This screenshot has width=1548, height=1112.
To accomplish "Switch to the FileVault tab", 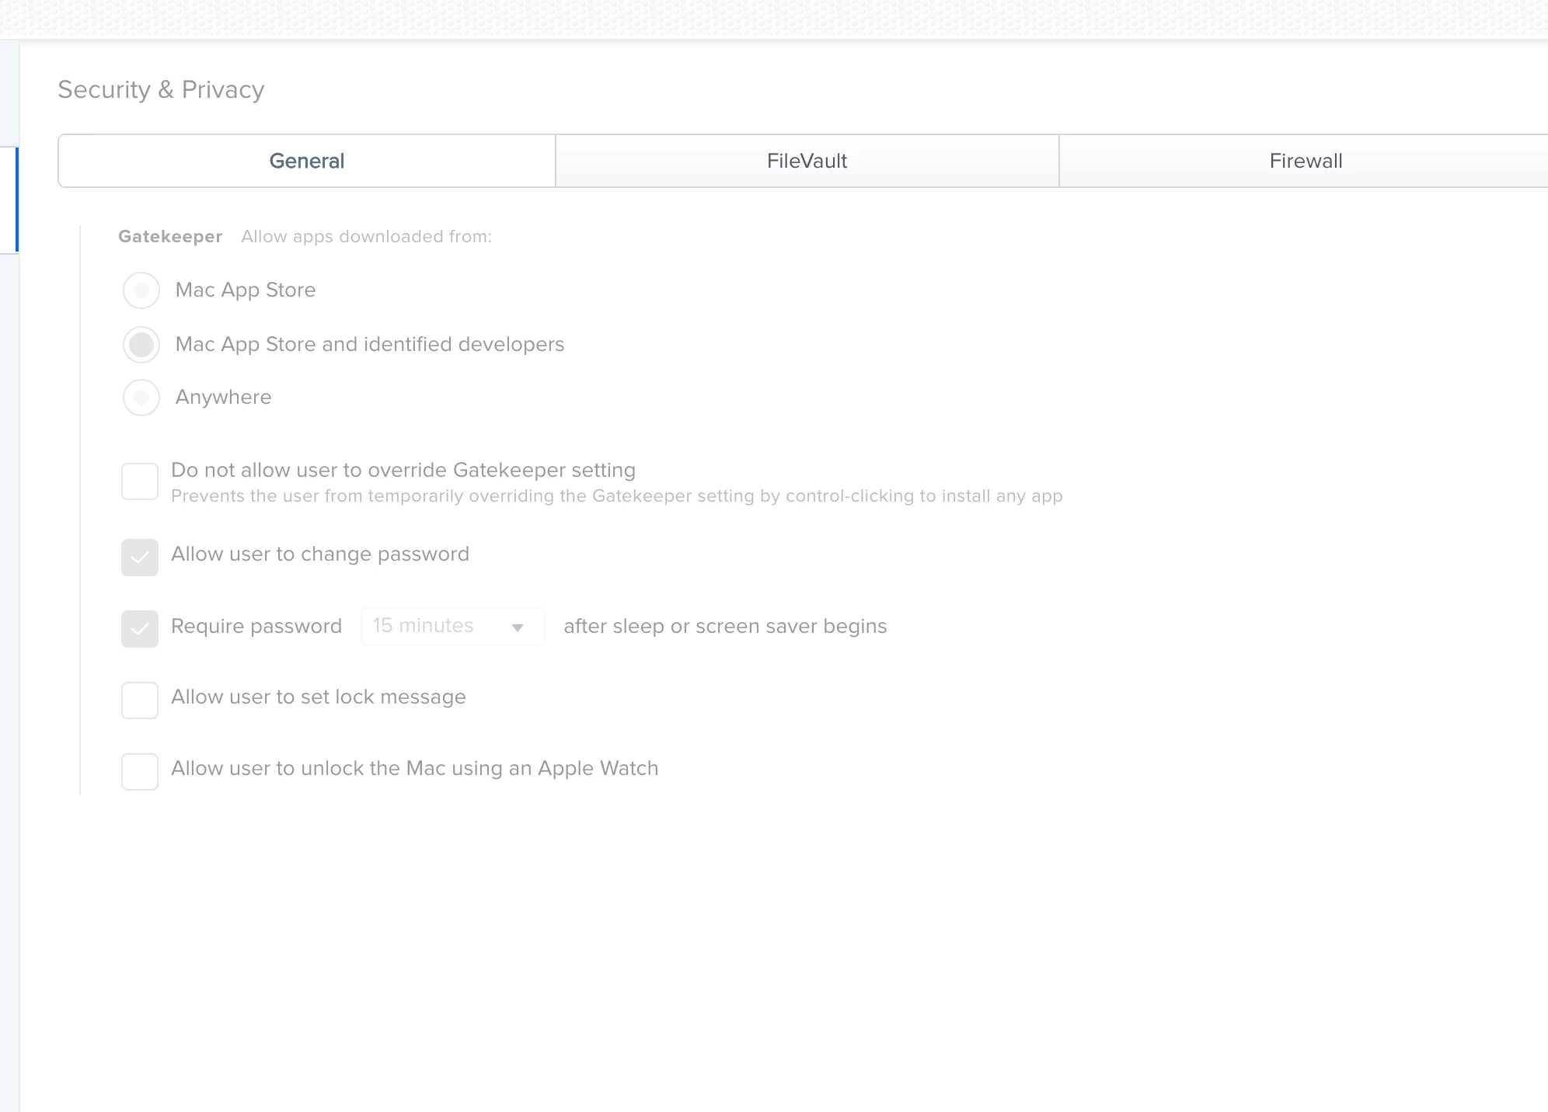I will [x=807, y=161].
